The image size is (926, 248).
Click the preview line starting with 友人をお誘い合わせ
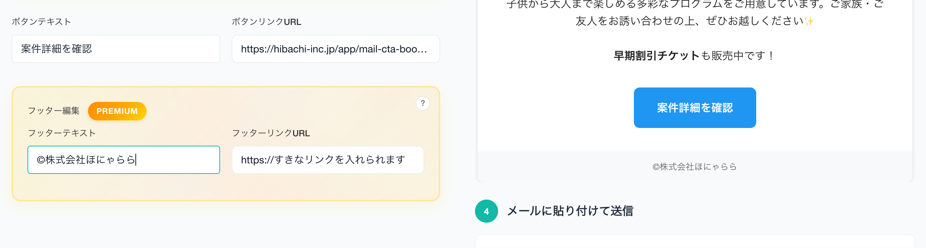(x=689, y=21)
